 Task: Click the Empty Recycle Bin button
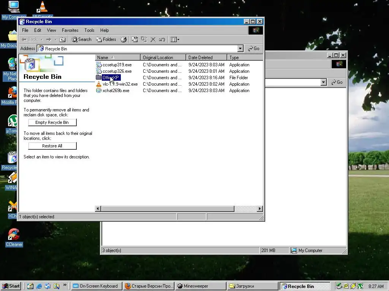52,122
